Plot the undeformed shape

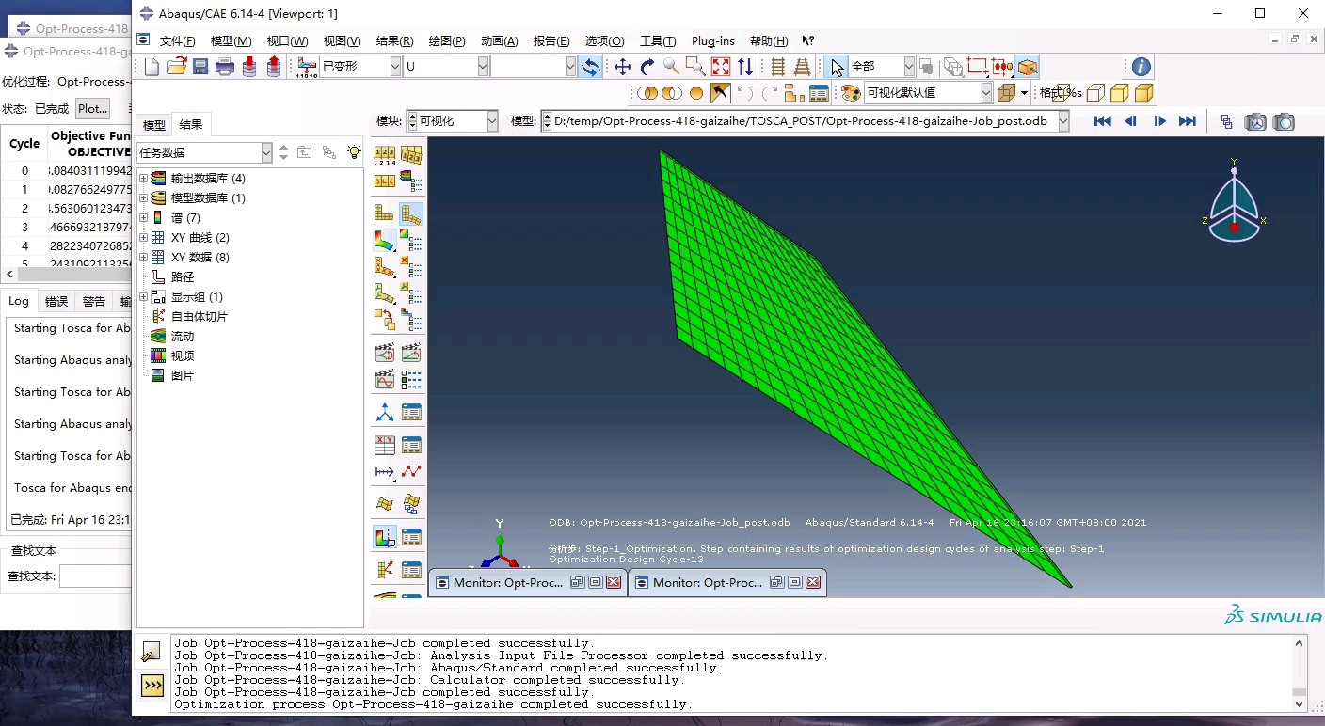pos(385,213)
